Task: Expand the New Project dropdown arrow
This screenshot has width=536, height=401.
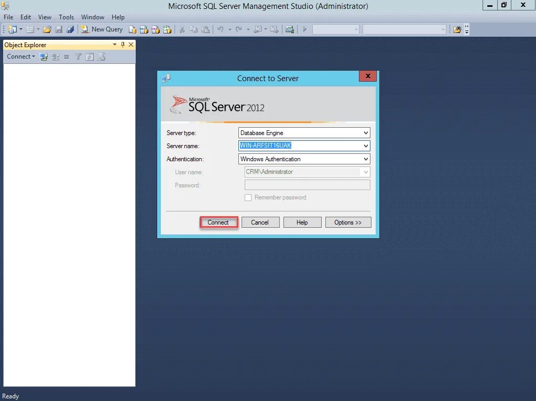Action: (x=21, y=29)
